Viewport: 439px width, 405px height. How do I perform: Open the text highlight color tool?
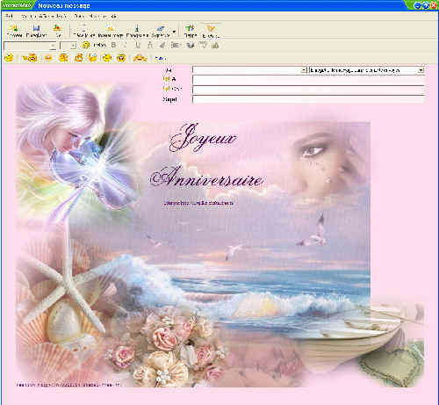click(x=162, y=45)
